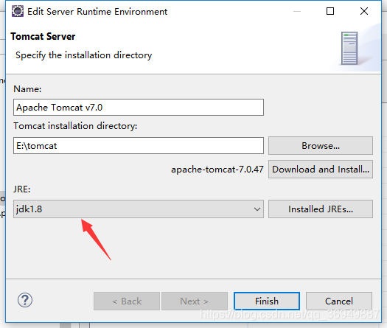387x328 pixels.
Task: Click the Tomcat Server heading text
Action: 43,37
